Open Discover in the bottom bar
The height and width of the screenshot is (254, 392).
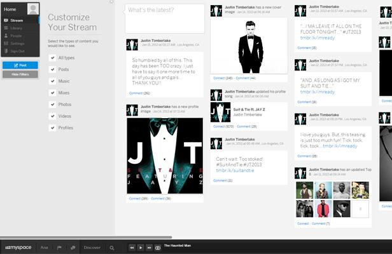[92, 248]
